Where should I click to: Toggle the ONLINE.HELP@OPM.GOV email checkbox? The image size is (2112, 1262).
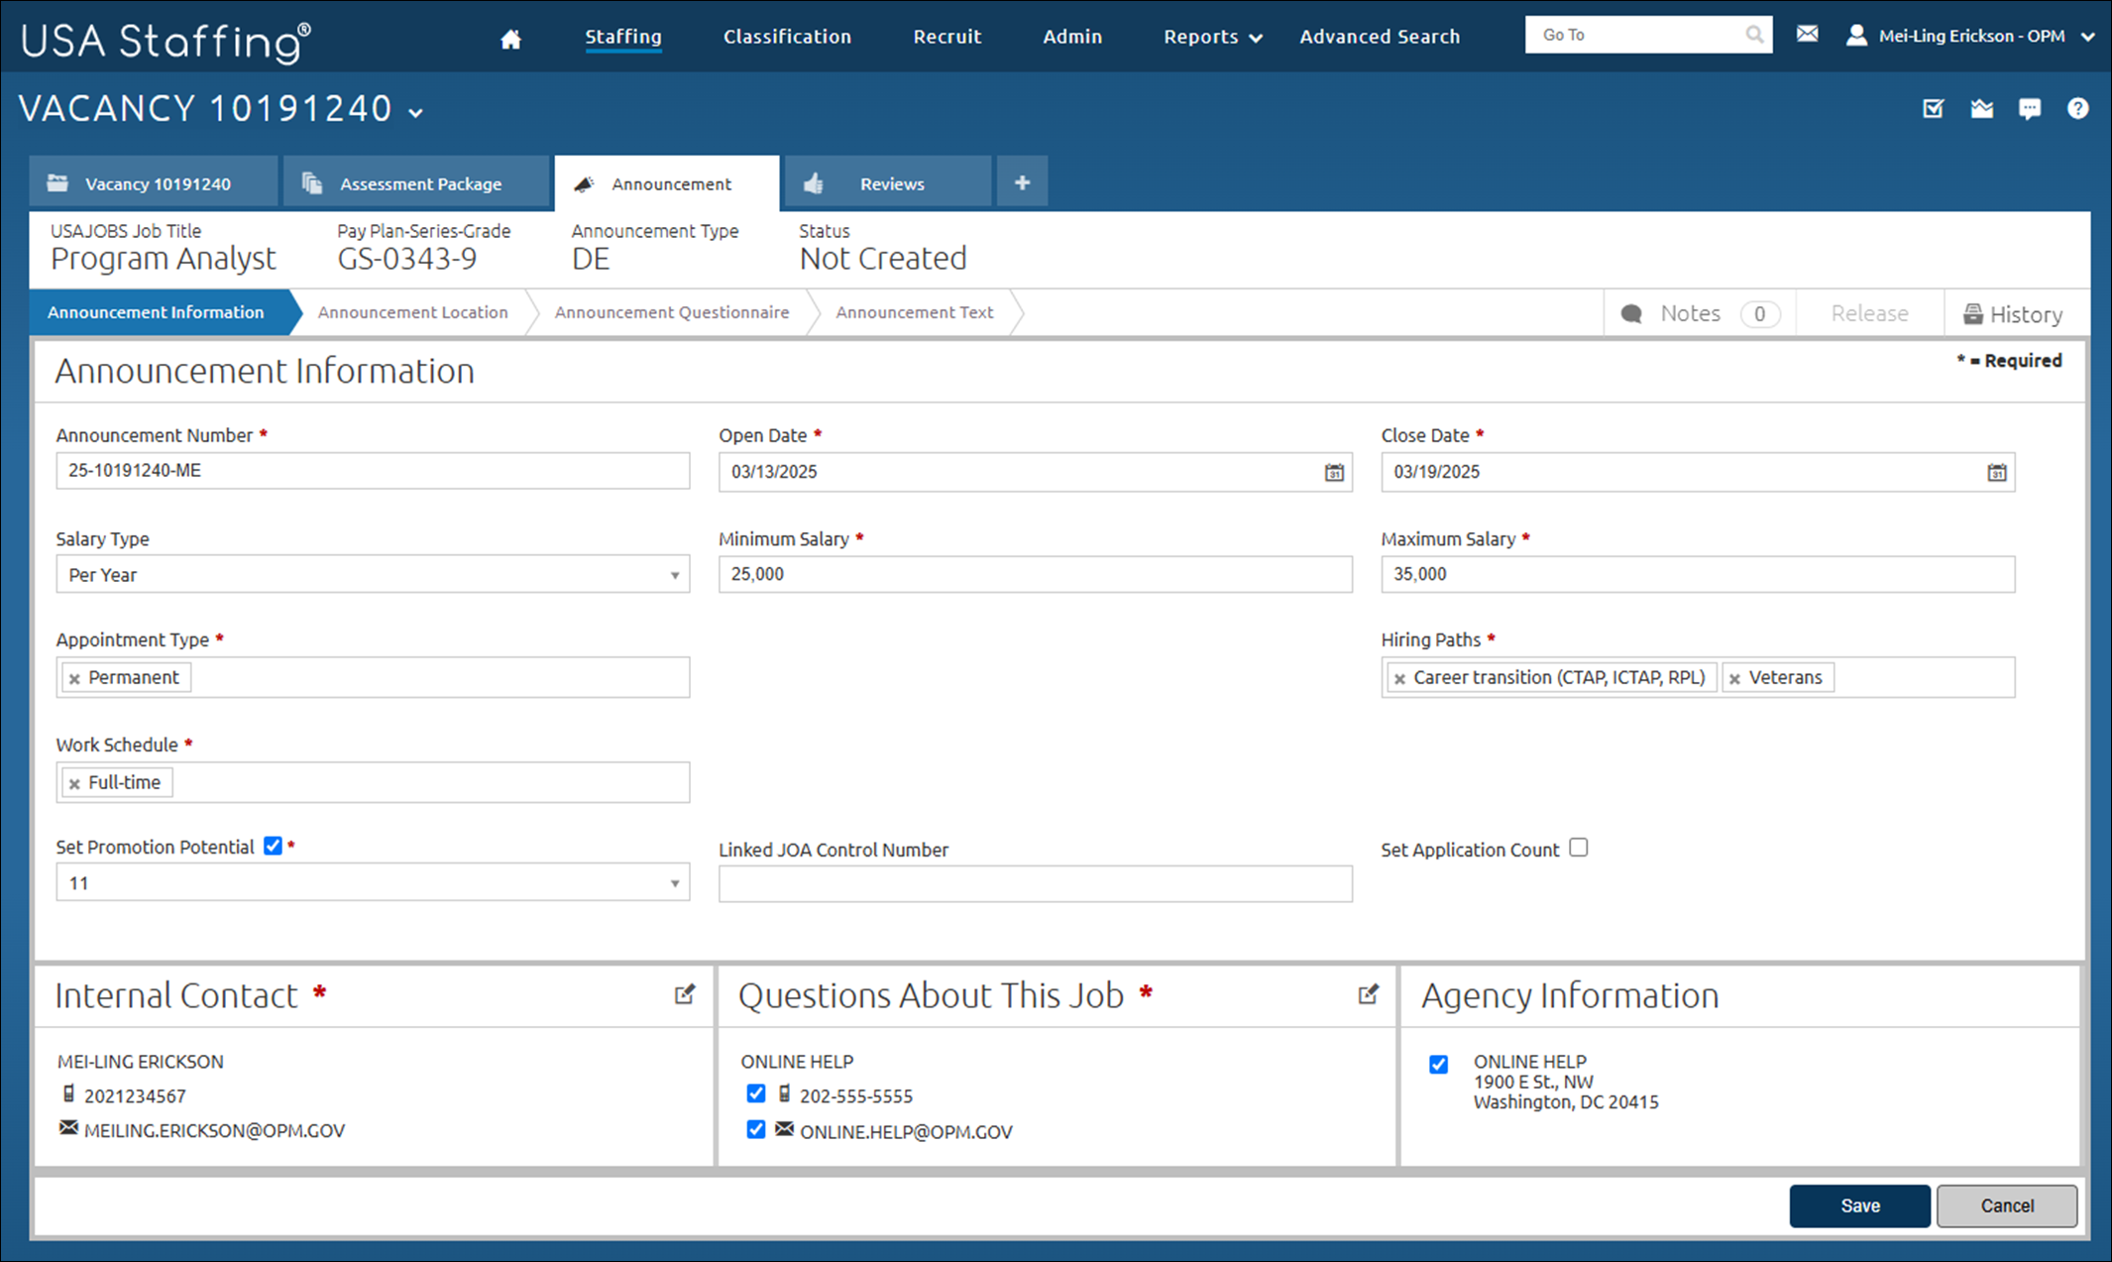point(755,1129)
